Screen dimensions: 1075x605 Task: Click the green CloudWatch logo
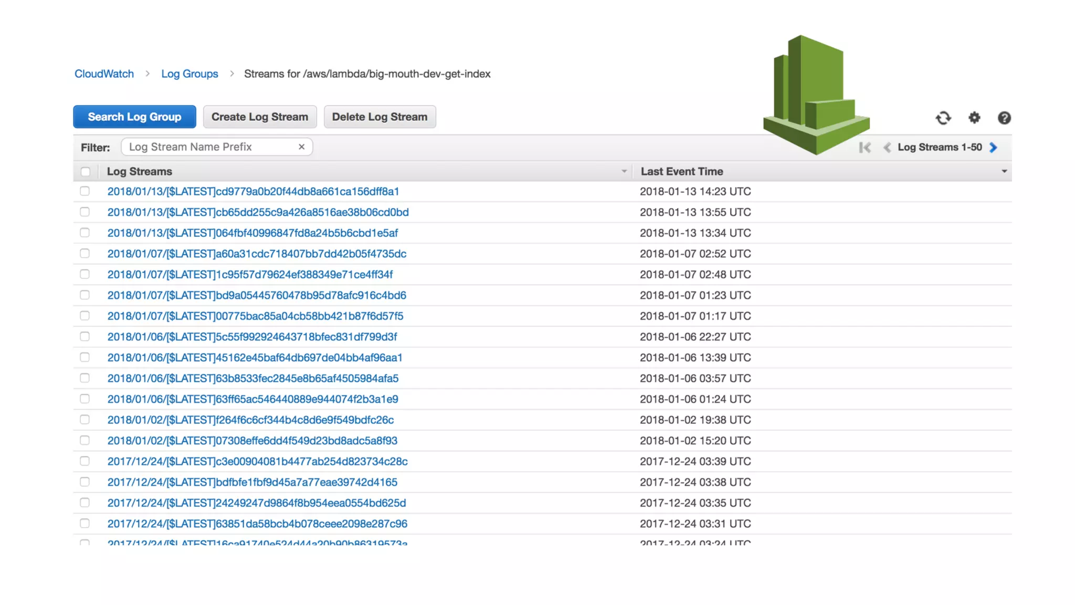(x=816, y=96)
